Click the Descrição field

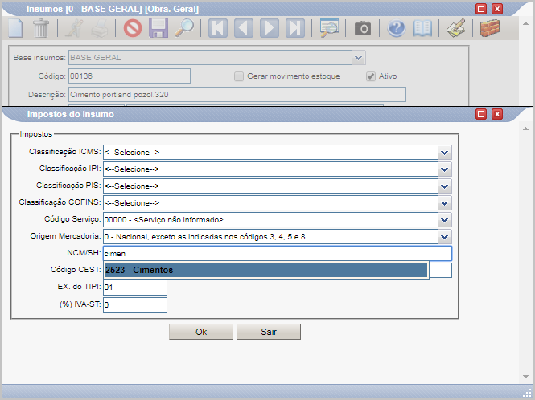pyautogui.click(x=237, y=95)
